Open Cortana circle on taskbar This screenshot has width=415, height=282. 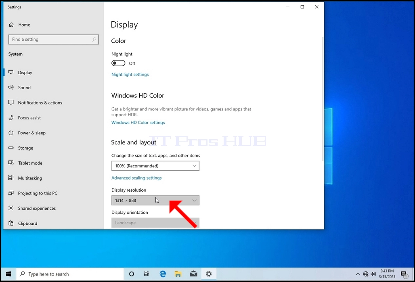click(x=131, y=274)
